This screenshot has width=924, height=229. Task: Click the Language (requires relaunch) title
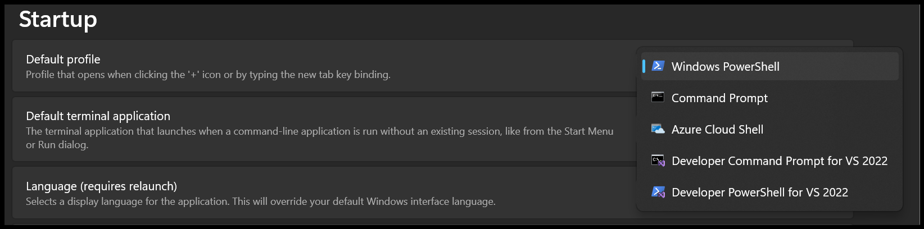pyautogui.click(x=101, y=186)
